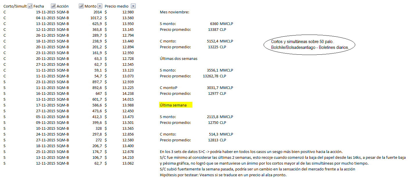Click the date cell 26-11-2015
This screenshot has height=178, width=411.
46,35
